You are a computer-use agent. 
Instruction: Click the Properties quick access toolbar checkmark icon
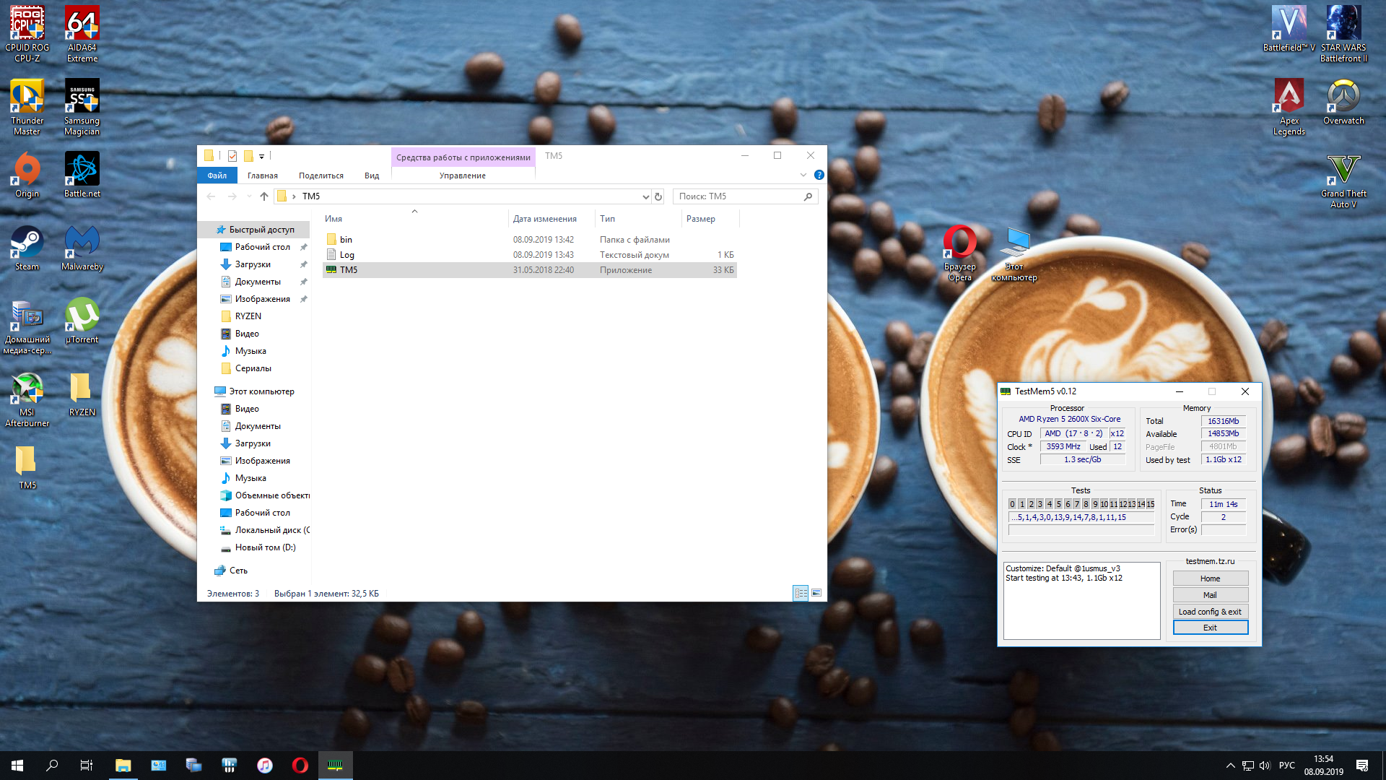point(232,156)
